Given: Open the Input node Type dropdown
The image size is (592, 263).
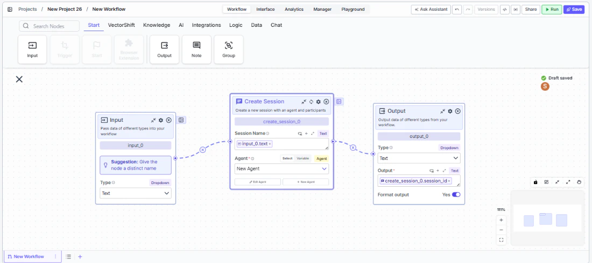Looking at the screenshot, I should coord(136,193).
